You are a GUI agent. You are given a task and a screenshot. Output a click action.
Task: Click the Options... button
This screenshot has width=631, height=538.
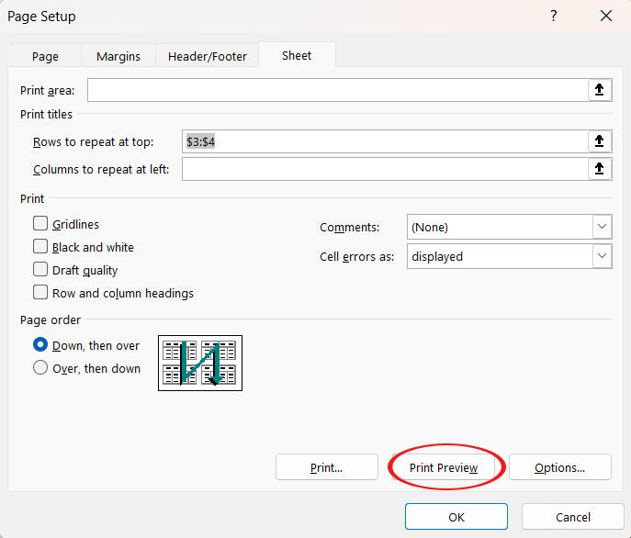[559, 467]
